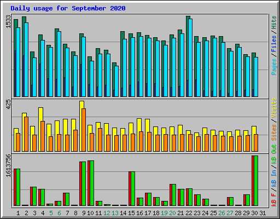The width and height of the screenshot is (280, 219).
Task: Click the day 30 green kB bar
Action: [256, 181]
